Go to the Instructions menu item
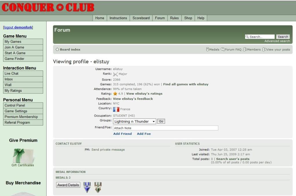296x196 pixels. tap(118, 18)
